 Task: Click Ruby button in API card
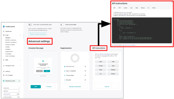(x=101, y=70)
